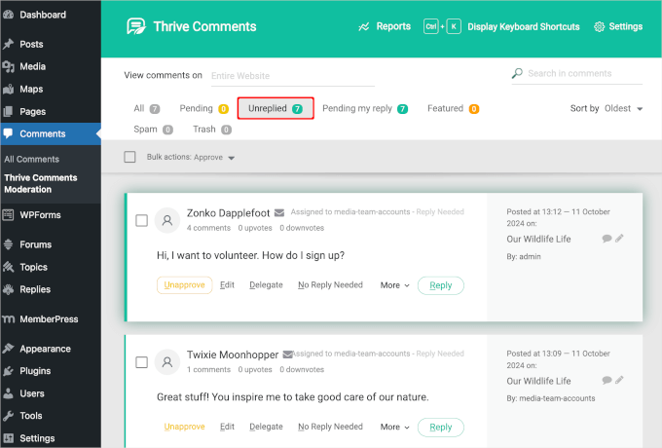Click the header Settings gear icon
This screenshot has height=448, width=662.
coord(599,26)
